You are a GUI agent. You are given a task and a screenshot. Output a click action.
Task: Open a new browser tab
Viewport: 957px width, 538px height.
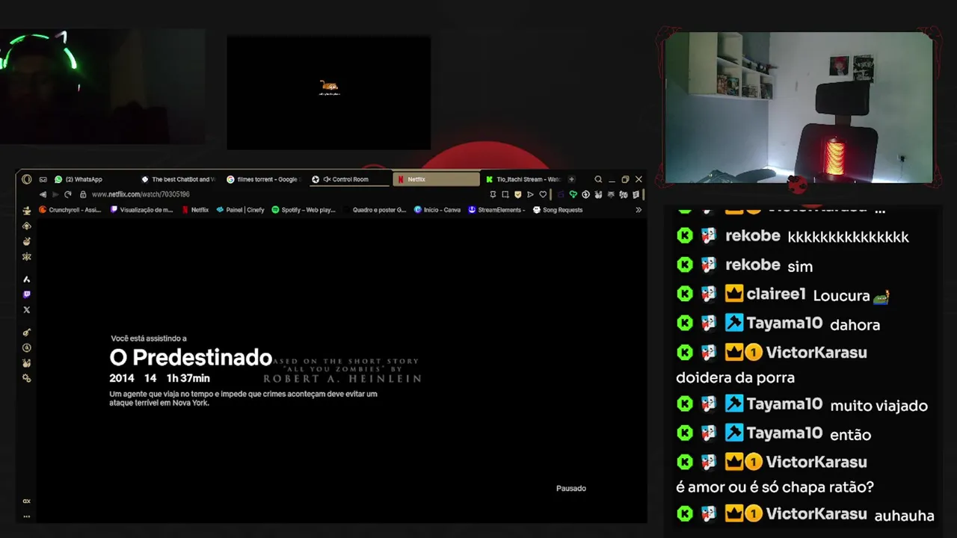click(x=571, y=179)
